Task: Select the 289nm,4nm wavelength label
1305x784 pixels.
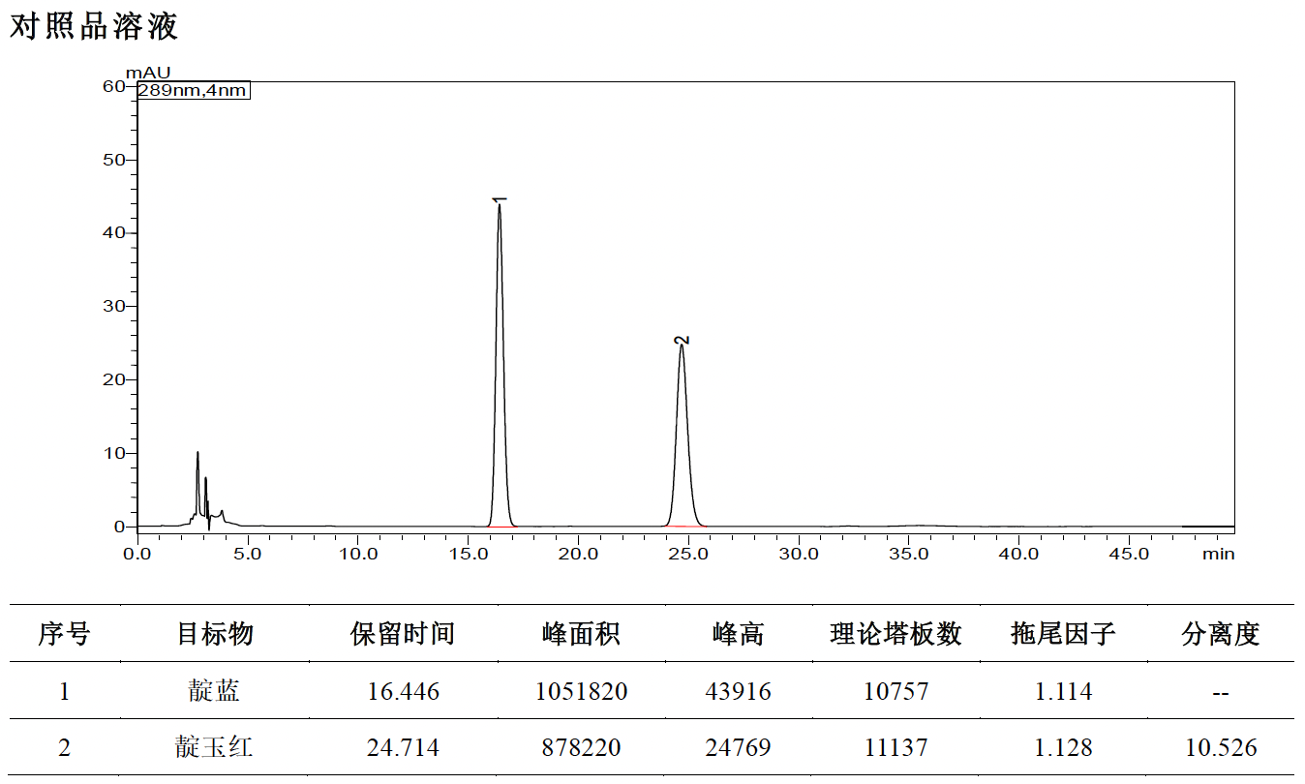Action: pyautogui.click(x=193, y=91)
